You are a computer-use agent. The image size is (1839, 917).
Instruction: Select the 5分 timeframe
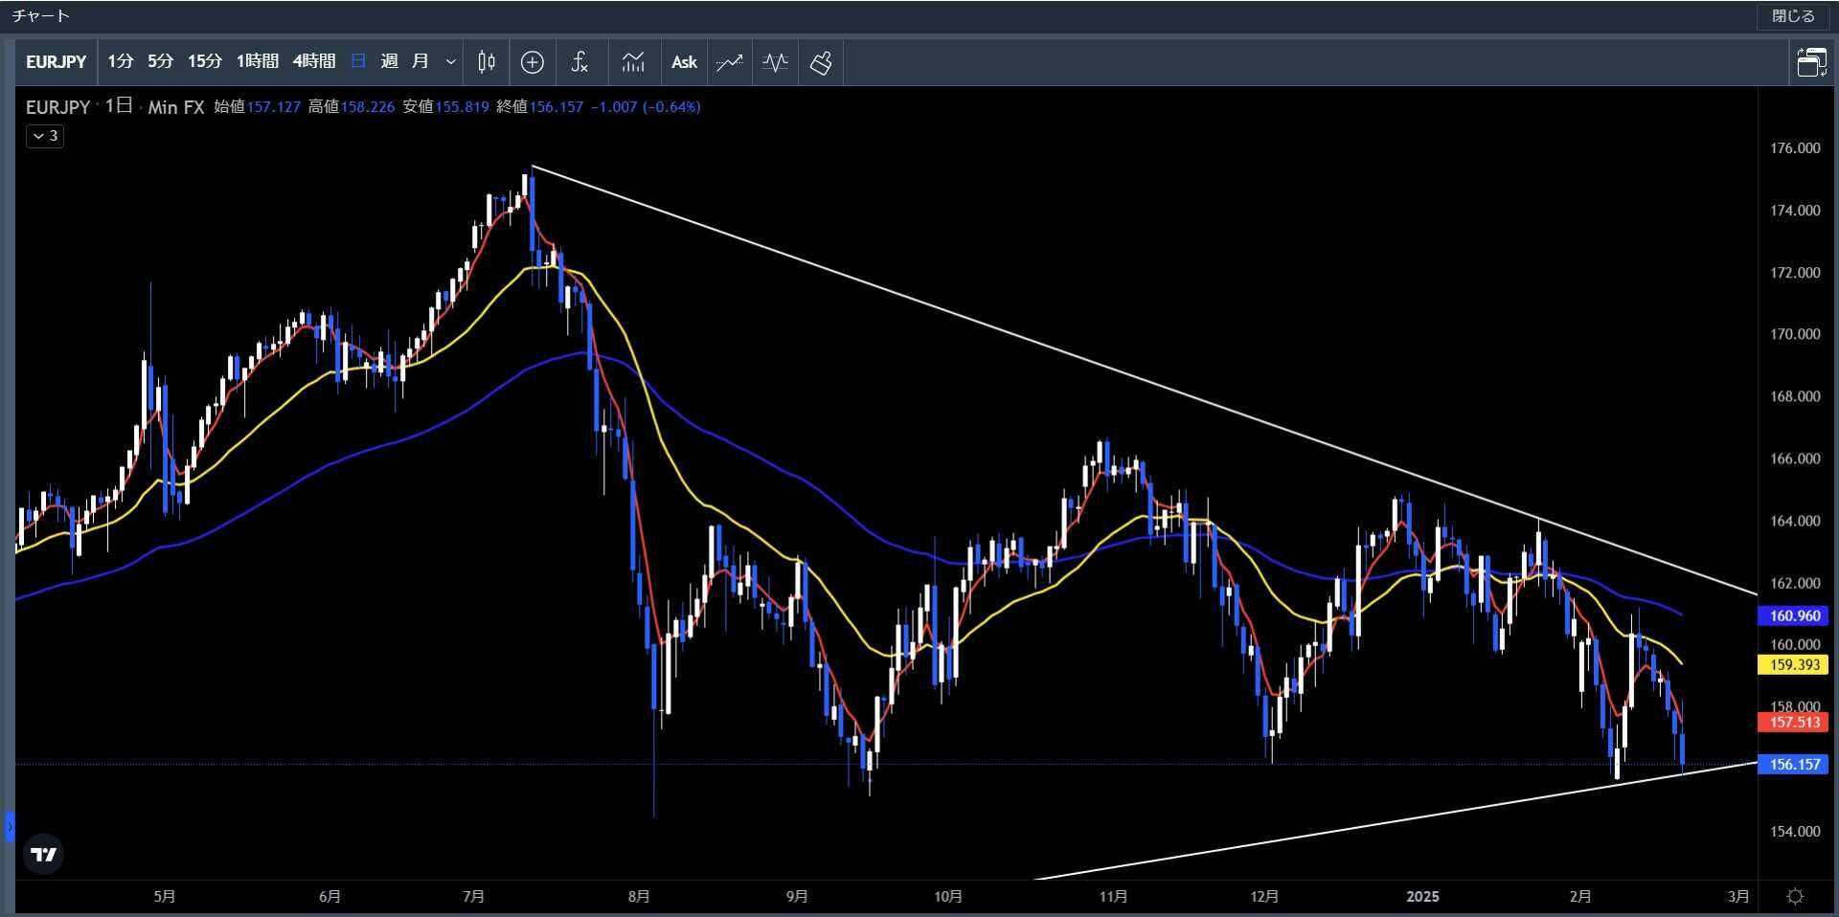tap(160, 62)
